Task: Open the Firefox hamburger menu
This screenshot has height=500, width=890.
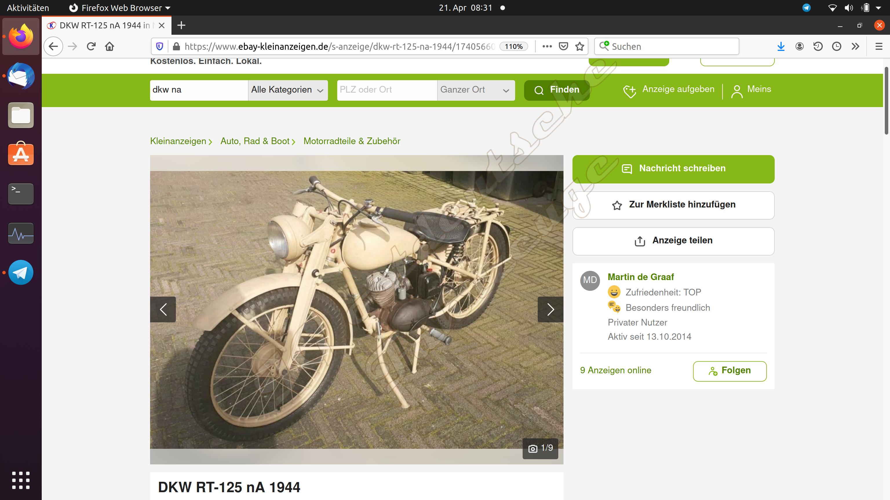Action: pyautogui.click(x=879, y=46)
